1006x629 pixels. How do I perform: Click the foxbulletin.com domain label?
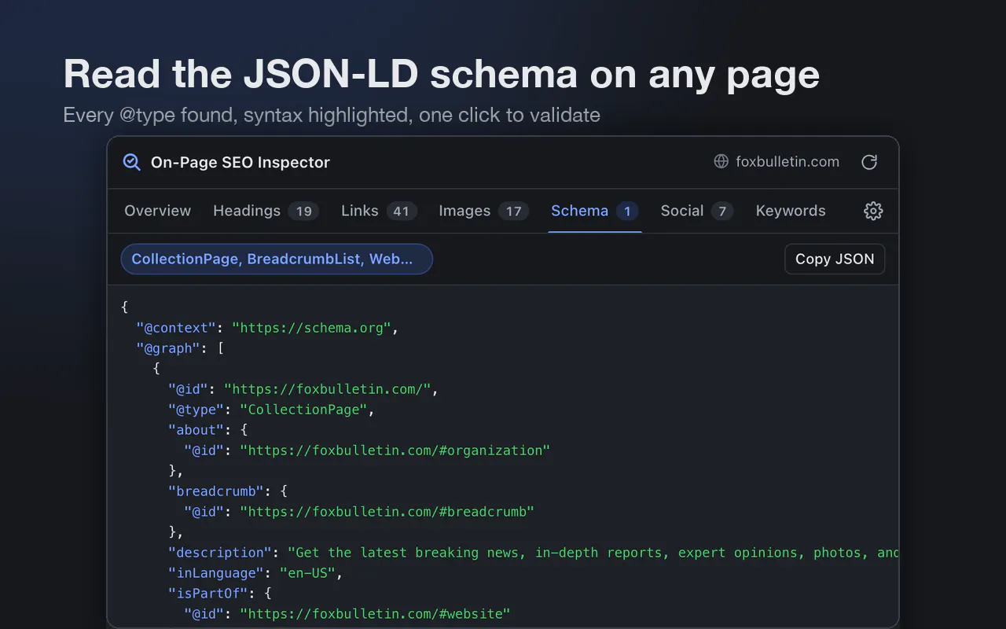click(788, 162)
